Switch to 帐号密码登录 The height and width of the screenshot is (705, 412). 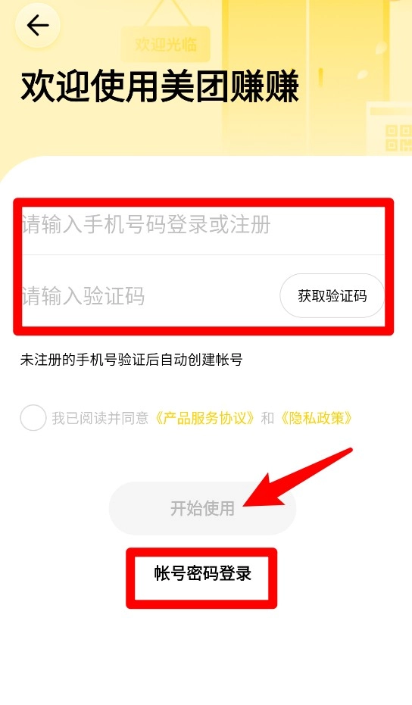(202, 573)
